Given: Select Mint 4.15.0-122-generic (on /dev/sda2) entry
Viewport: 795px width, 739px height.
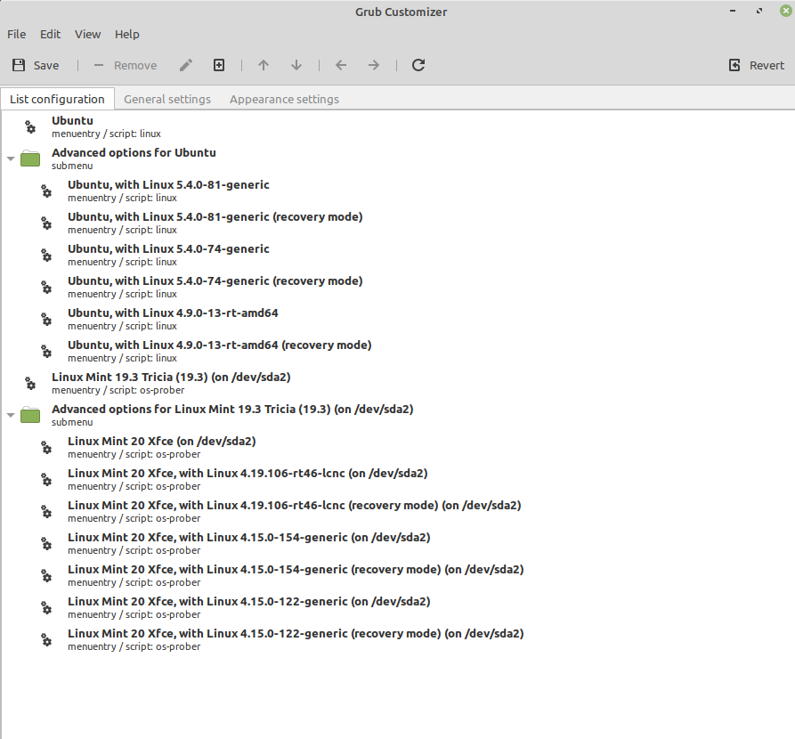Looking at the screenshot, I should click(x=397, y=607).
